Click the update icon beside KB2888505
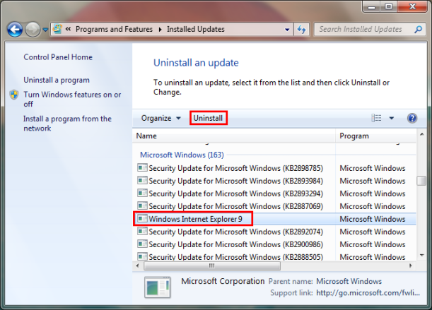The width and height of the screenshot is (432, 310). pyautogui.click(x=142, y=256)
